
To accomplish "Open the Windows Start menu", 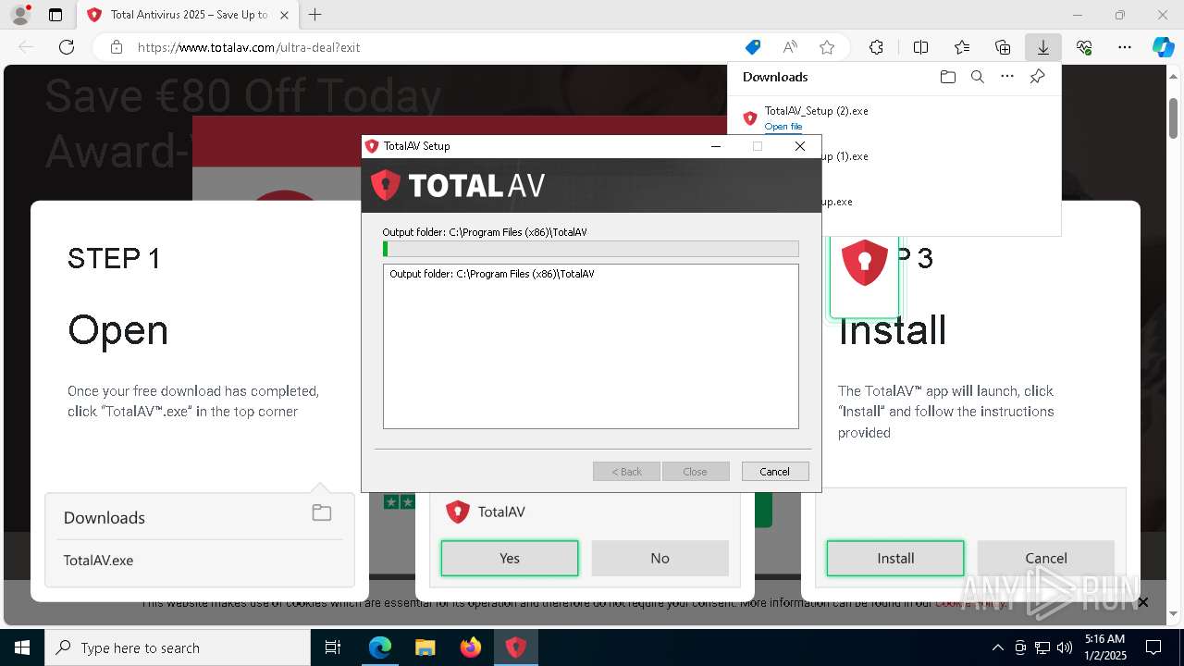I will coord(22,647).
